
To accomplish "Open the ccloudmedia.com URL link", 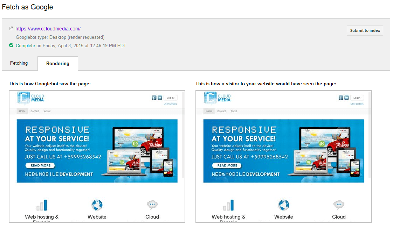I will [x=48, y=29].
